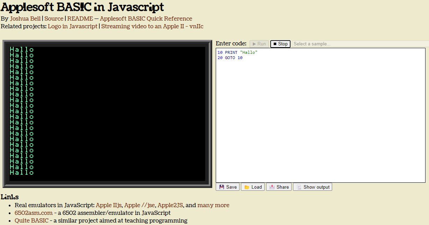Open the Logo in Javascript link

(73, 26)
